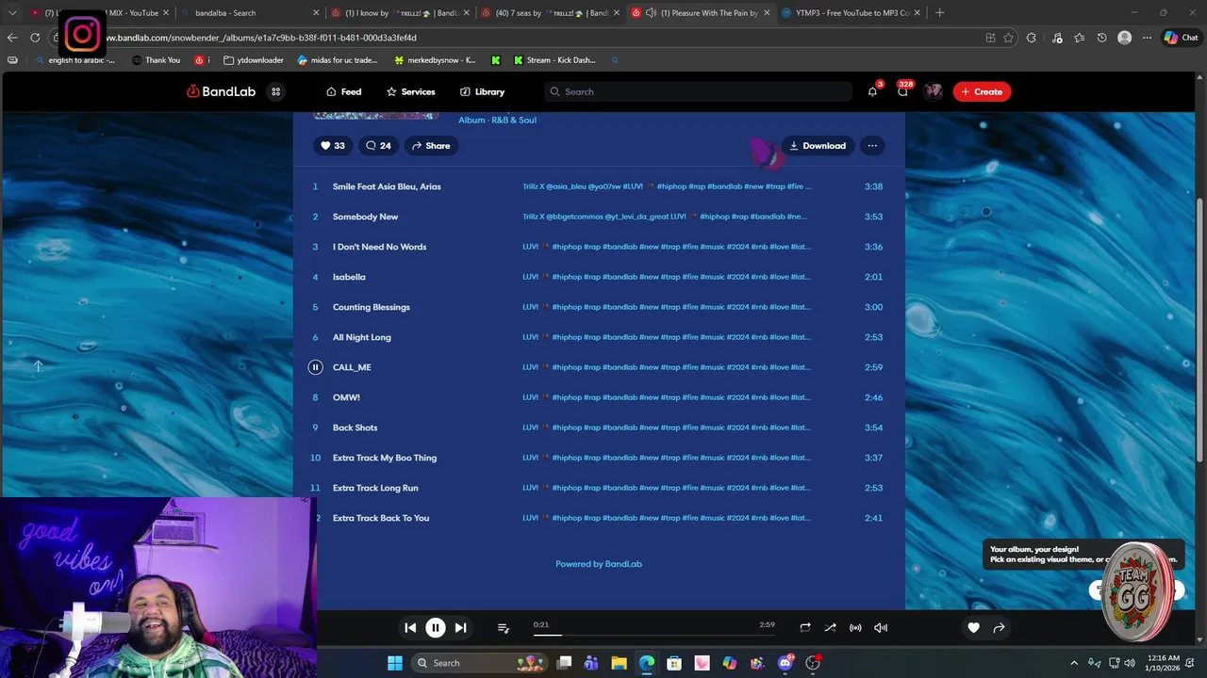
Task: Like current track in player bar
Action: coord(974,627)
